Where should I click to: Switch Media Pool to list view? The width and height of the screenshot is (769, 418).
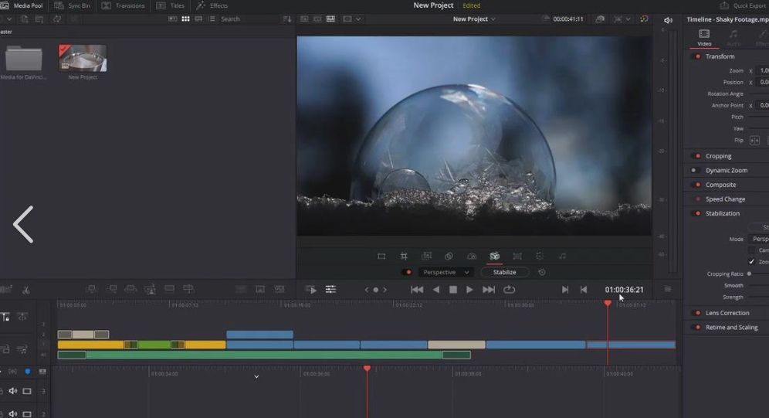point(212,19)
